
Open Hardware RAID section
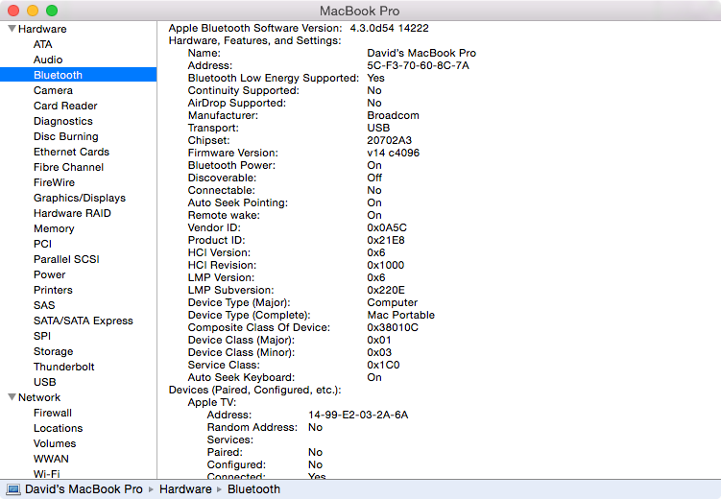[x=72, y=213]
